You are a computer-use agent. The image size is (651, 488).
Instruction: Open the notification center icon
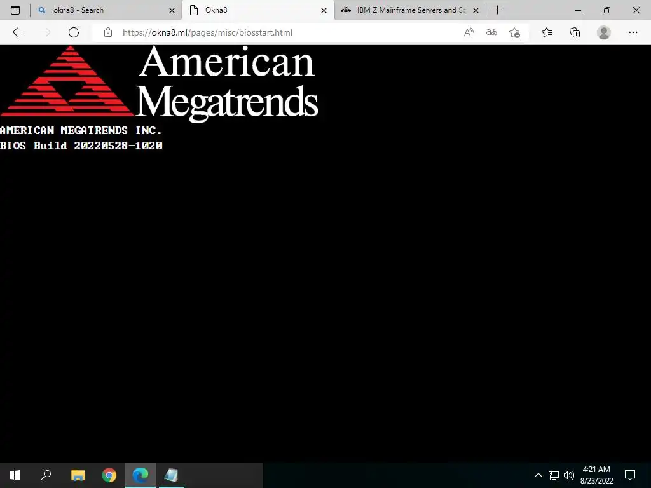(630, 475)
